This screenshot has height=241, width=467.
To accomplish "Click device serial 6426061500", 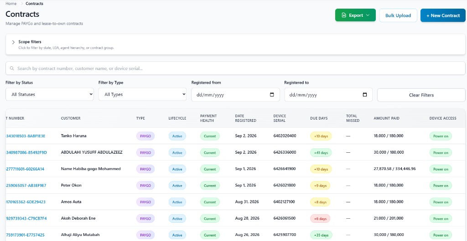I will click(x=285, y=218).
